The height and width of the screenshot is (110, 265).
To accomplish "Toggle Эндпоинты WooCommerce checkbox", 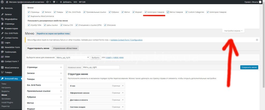I will 28,16.
